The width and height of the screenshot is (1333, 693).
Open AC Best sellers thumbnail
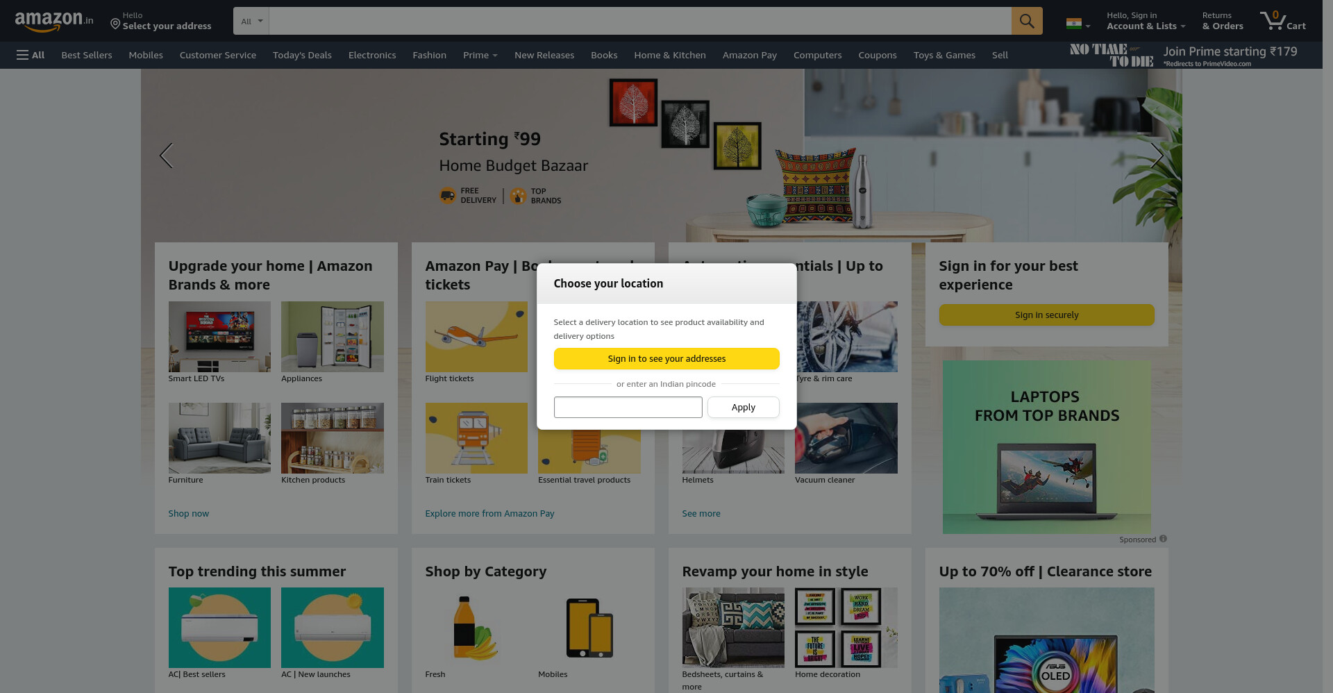(x=219, y=628)
